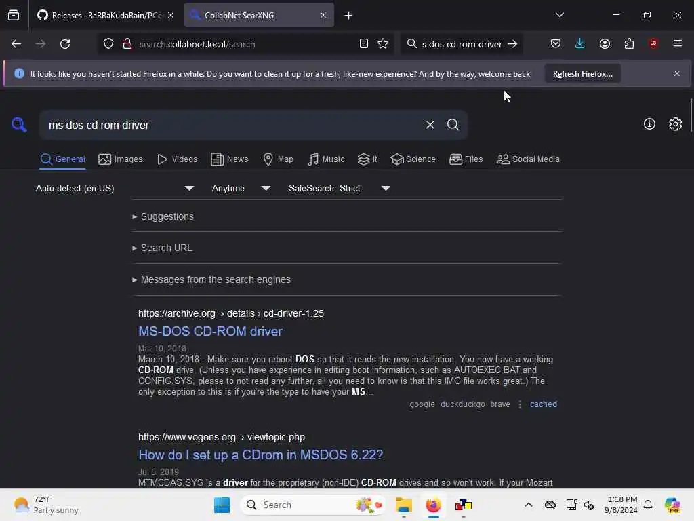Click archive.org result URL
The height and width of the screenshot is (521, 694).
pyautogui.click(x=231, y=313)
